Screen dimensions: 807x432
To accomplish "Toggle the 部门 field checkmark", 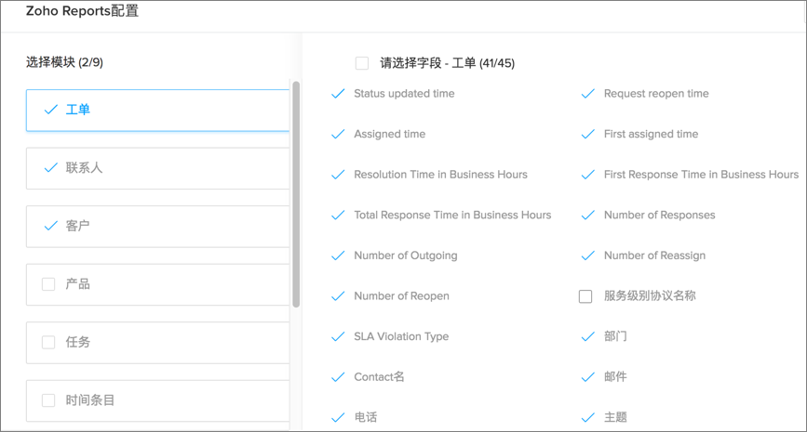I will pyautogui.click(x=587, y=337).
